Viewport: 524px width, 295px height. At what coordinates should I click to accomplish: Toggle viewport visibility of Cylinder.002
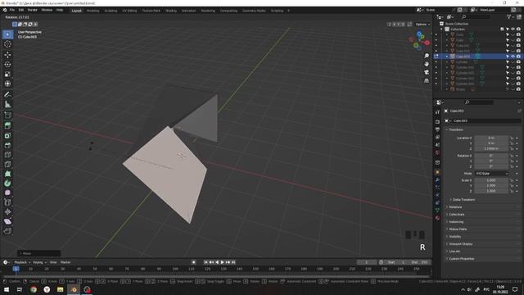(513, 73)
